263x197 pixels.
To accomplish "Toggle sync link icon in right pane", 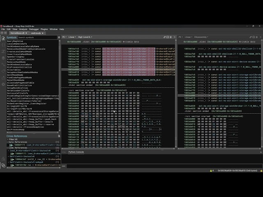I will (x=251, y=37).
